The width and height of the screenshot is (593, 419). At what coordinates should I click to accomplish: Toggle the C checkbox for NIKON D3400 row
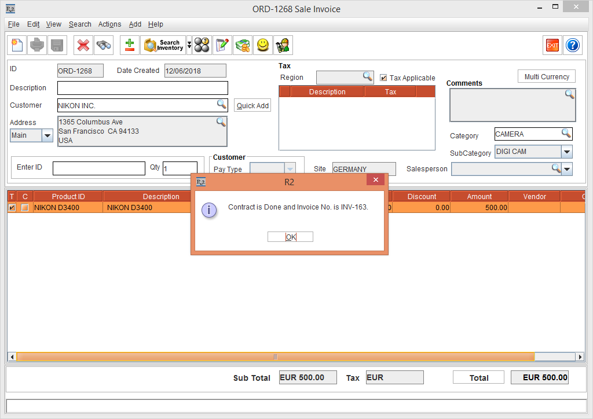pos(24,207)
